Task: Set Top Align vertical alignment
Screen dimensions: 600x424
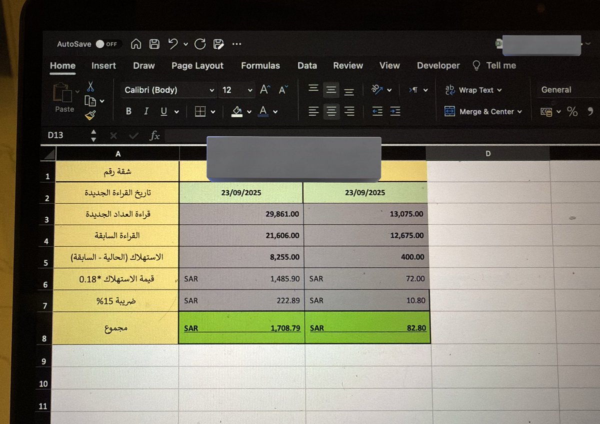Action: point(313,89)
